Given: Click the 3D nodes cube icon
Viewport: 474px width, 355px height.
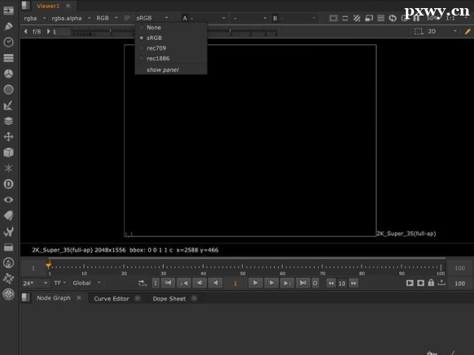Looking at the screenshot, I should click(9, 152).
